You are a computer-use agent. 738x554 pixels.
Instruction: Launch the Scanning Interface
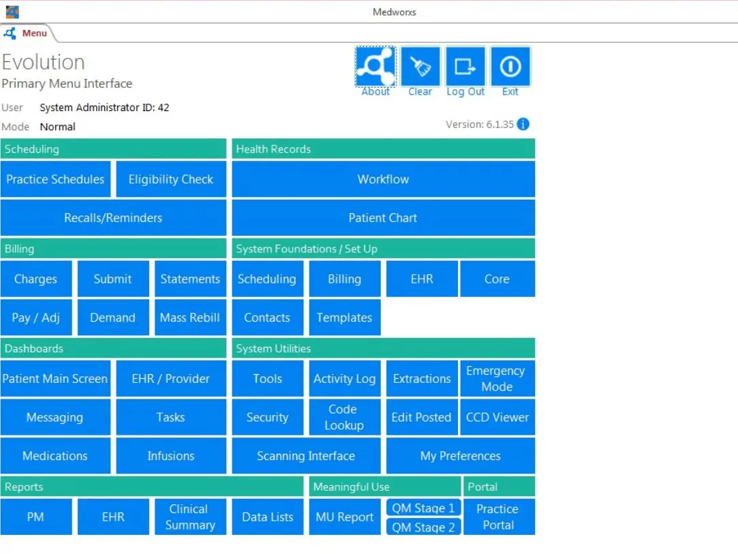306,456
